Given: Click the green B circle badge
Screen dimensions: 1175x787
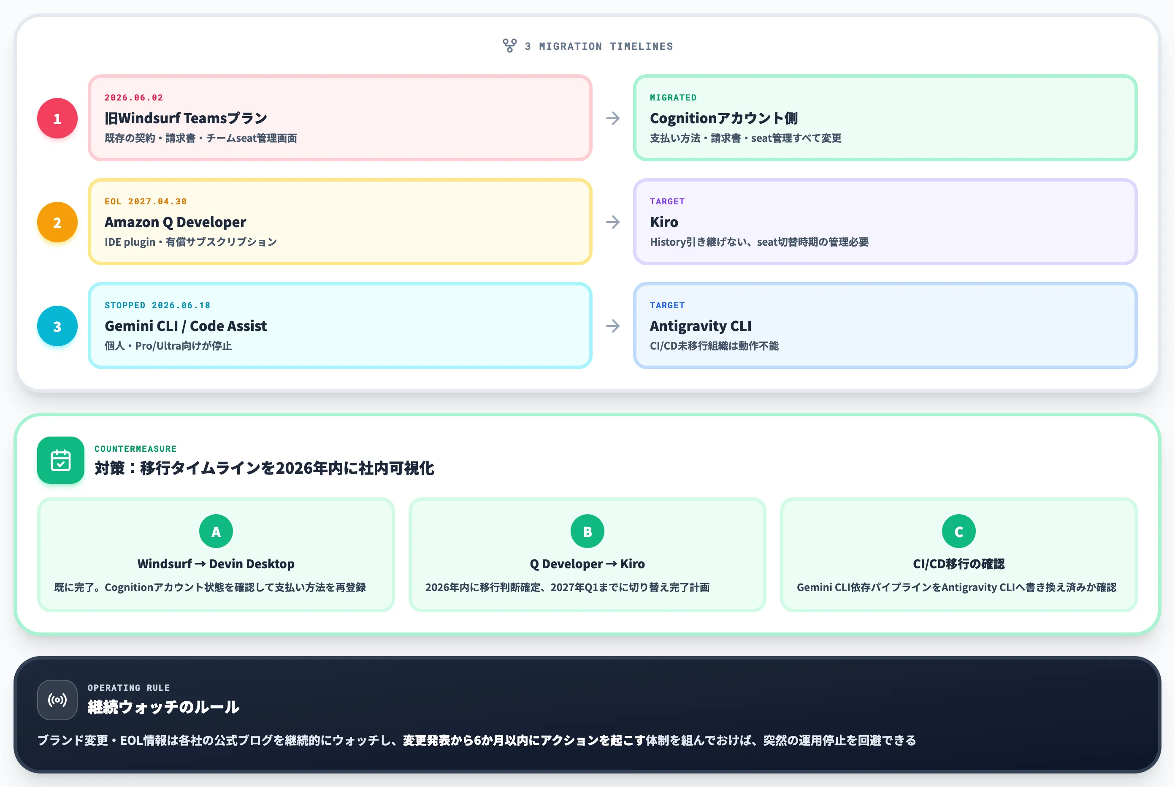Looking at the screenshot, I should click(587, 532).
